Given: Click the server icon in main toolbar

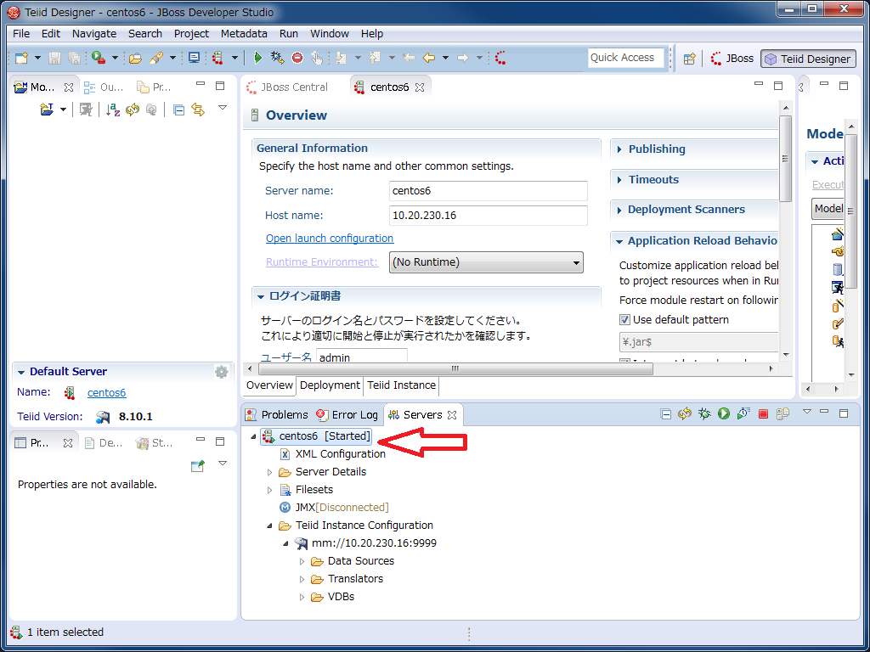Looking at the screenshot, I should pyautogui.click(x=218, y=58).
